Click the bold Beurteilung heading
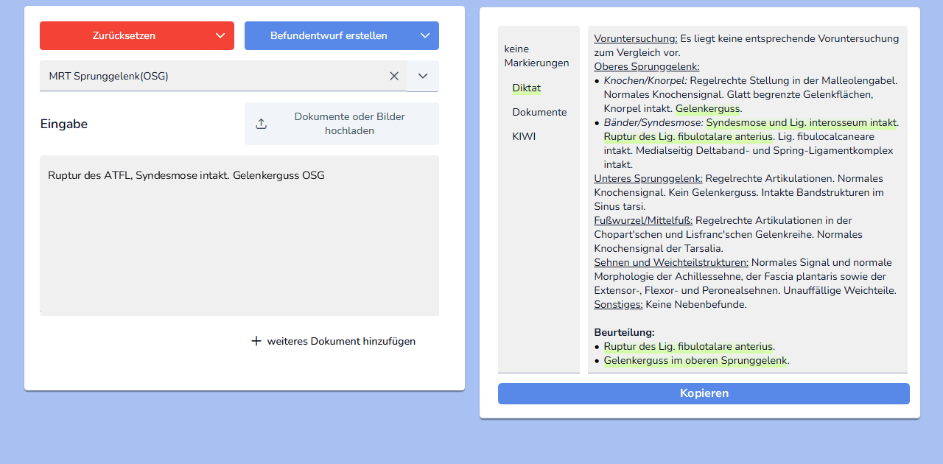 [x=624, y=332]
